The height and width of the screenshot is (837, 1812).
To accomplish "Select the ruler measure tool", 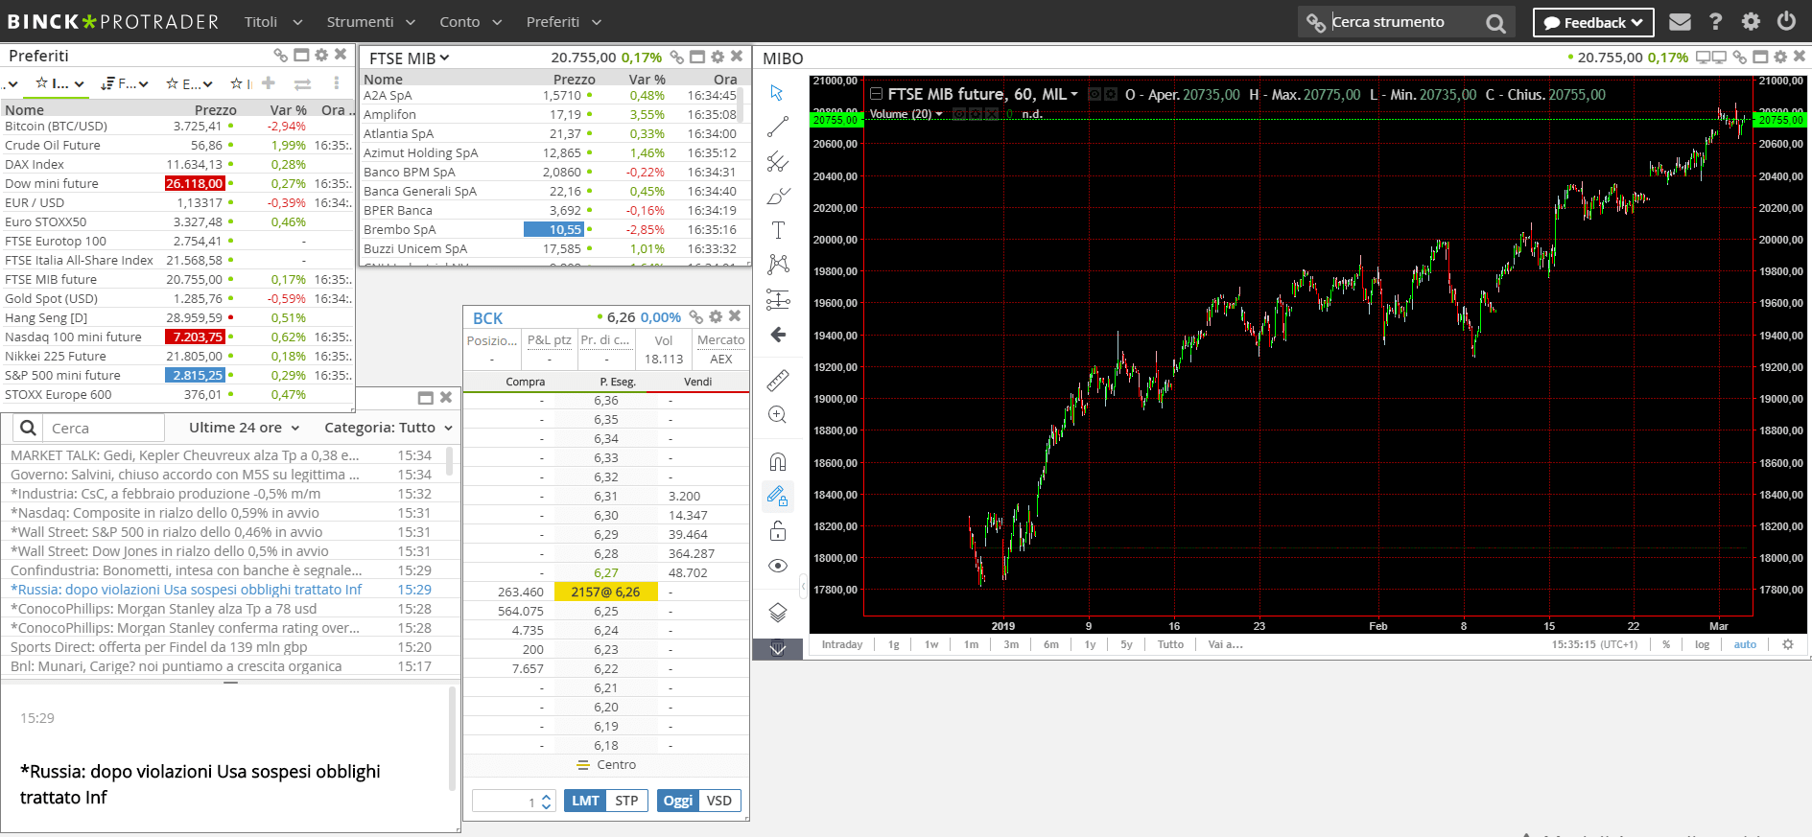I will coord(778,380).
